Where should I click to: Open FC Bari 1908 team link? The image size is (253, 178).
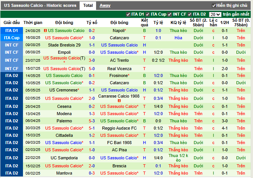119,143
